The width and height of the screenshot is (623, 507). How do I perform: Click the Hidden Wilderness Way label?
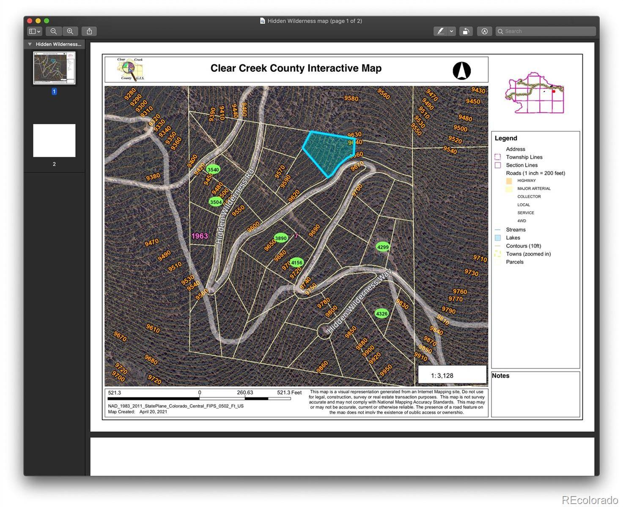pyautogui.click(x=360, y=301)
